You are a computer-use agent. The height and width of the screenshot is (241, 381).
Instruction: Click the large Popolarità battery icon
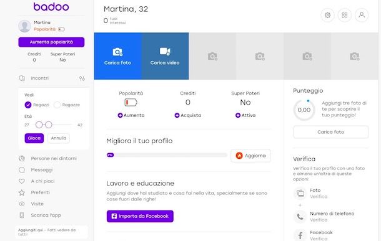tap(131, 103)
